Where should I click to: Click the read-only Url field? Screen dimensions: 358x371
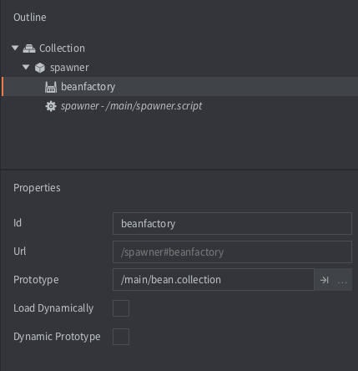pyautogui.click(x=232, y=252)
